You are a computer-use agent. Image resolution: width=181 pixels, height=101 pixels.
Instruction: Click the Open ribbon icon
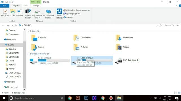[x=13, y=13]
